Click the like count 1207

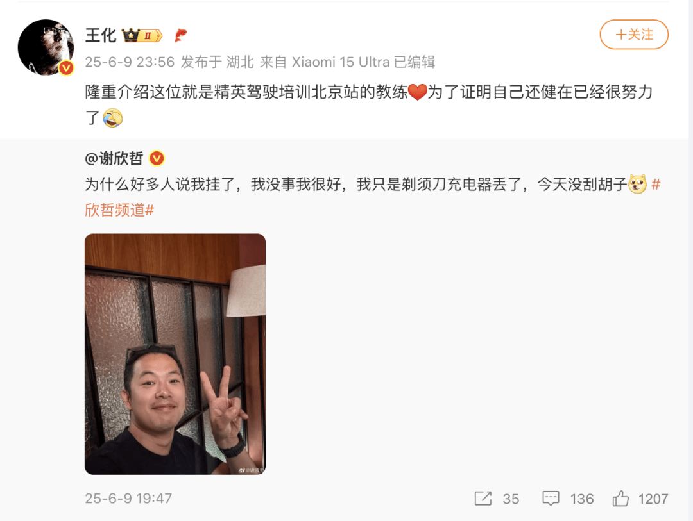pos(653,499)
